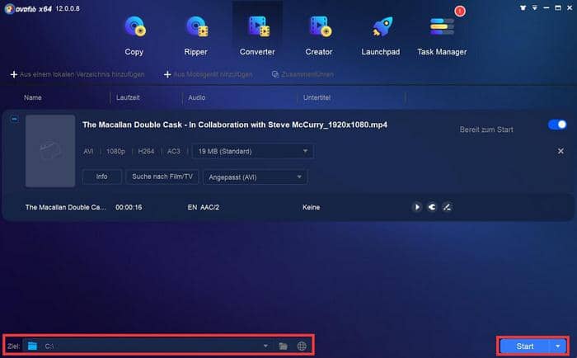
Task: Open the title bar menu dropdown icon
Action: click(x=534, y=7)
